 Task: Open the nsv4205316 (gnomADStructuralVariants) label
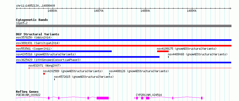[x=46, y=54]
